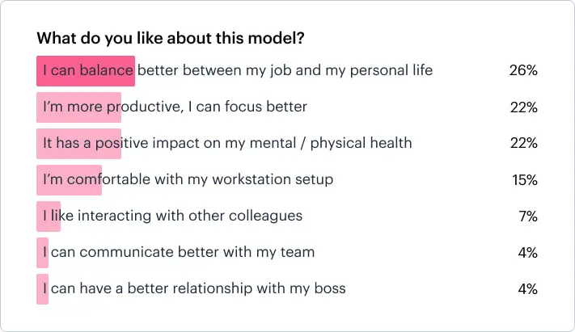575x332 pixels.
Task: Click the small bar on the team communication row
Action: click(x=42, y=253)
